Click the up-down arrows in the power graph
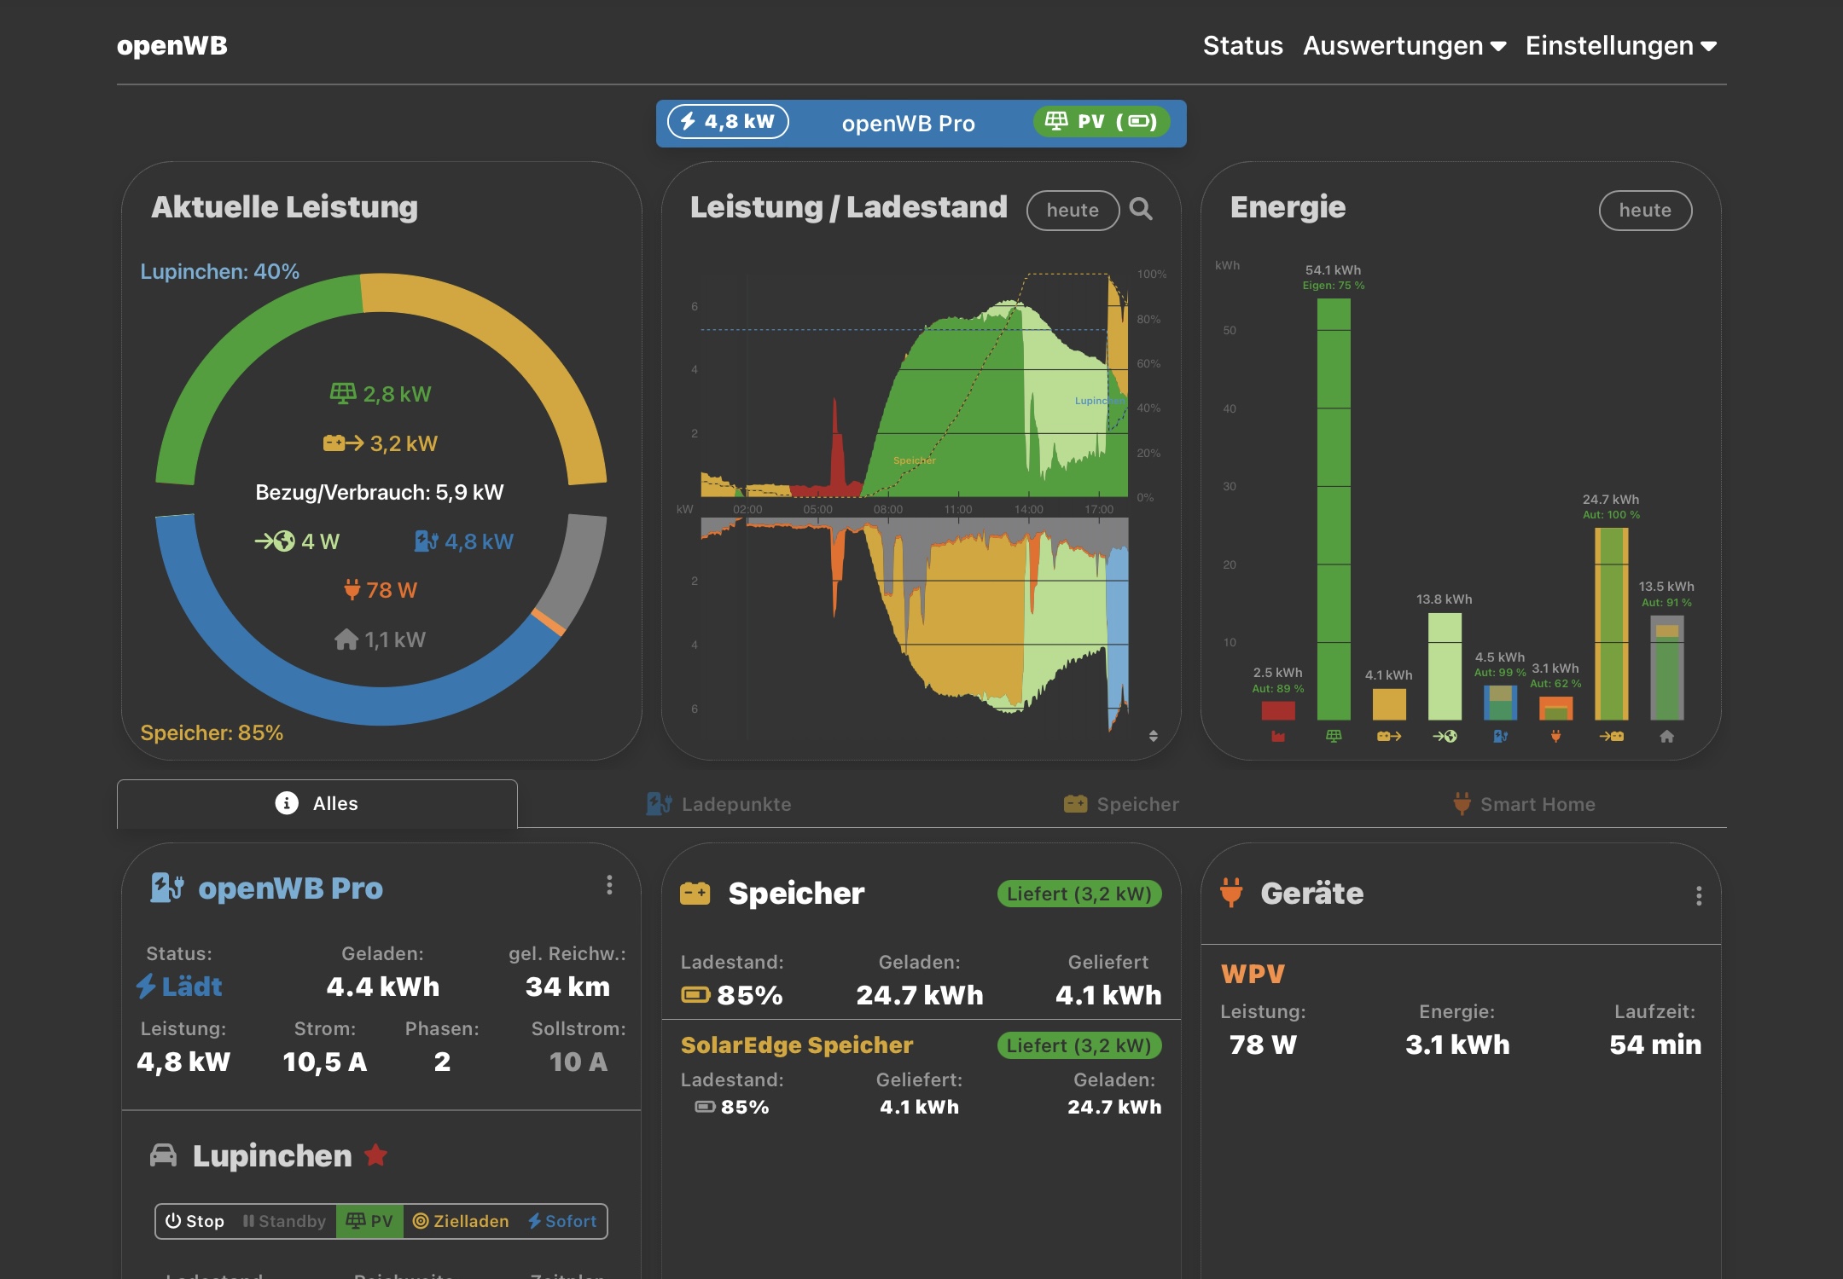 (1153, 736)
